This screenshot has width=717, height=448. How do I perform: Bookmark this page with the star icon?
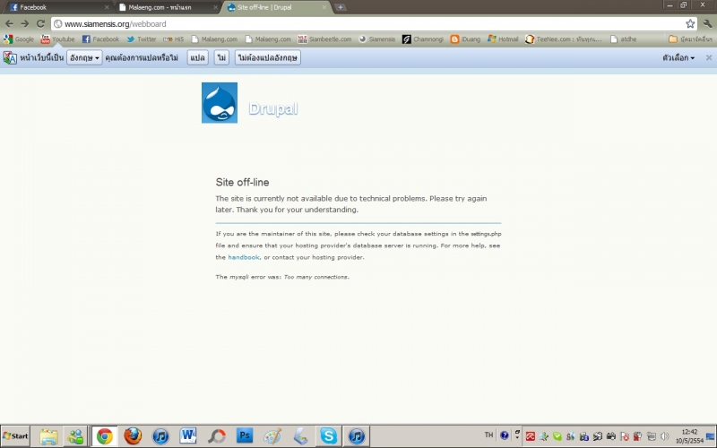(x=690, y=24)
